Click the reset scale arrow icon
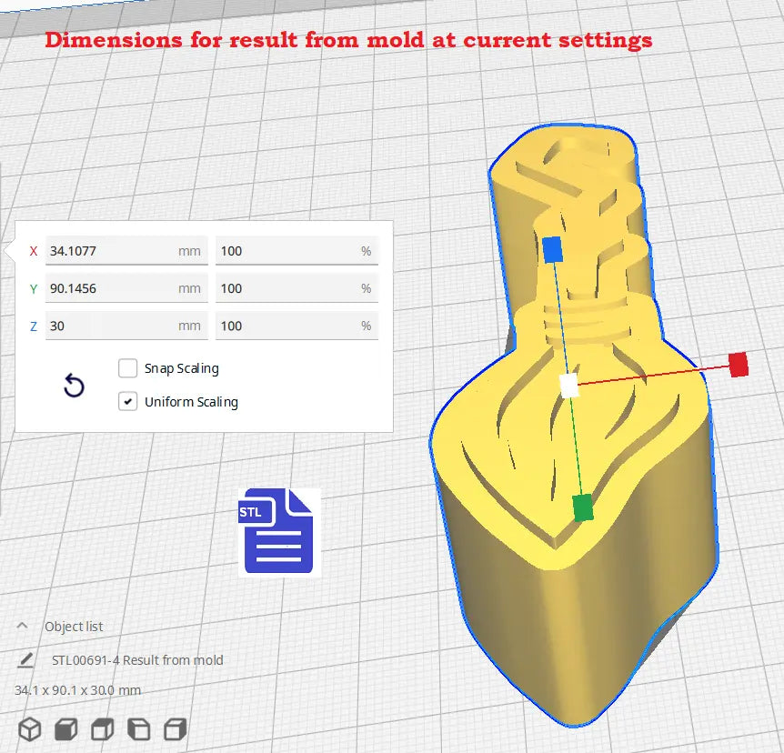Image resolution: width=784 pixels, height=753 pixels. click(74, 386)
